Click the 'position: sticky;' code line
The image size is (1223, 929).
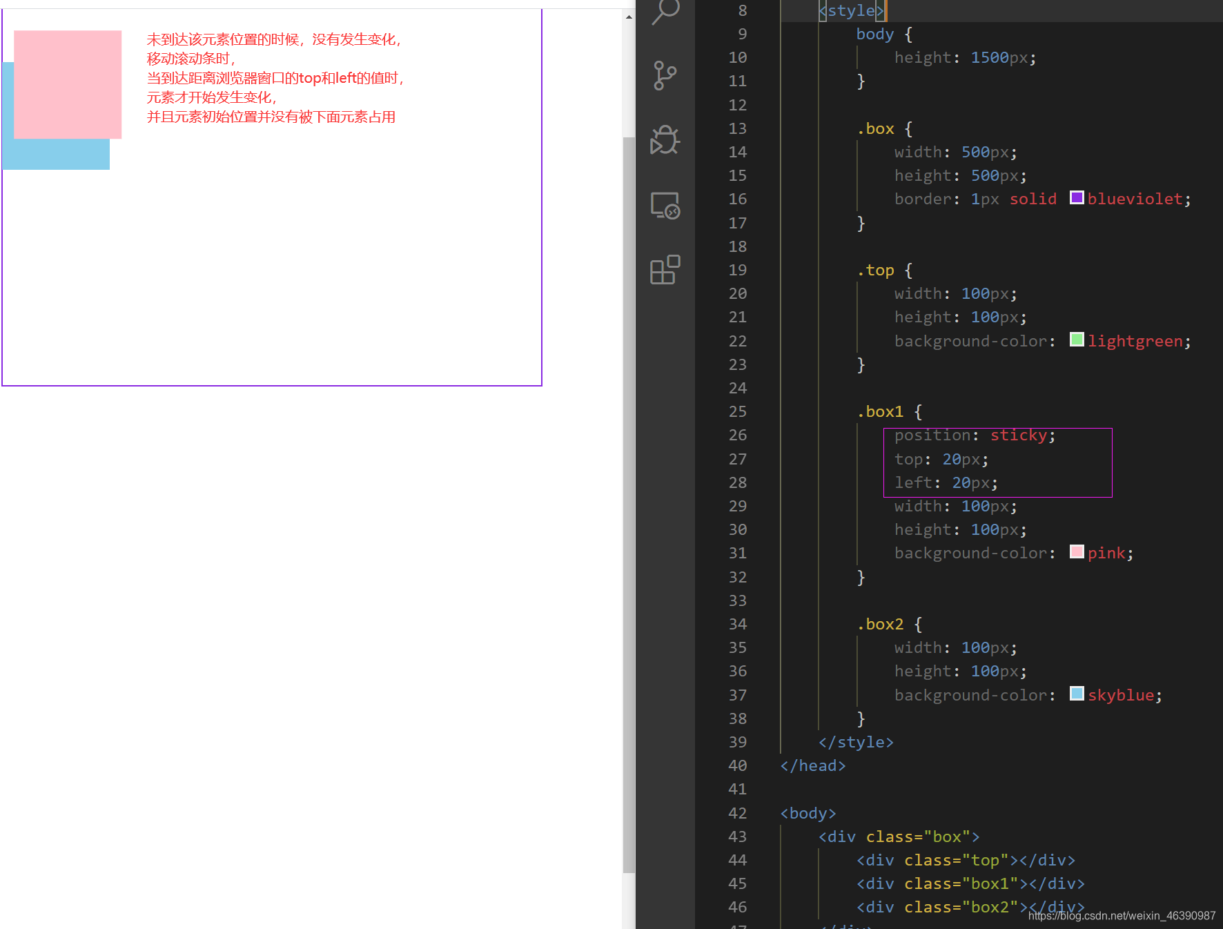tap(975, 435)
